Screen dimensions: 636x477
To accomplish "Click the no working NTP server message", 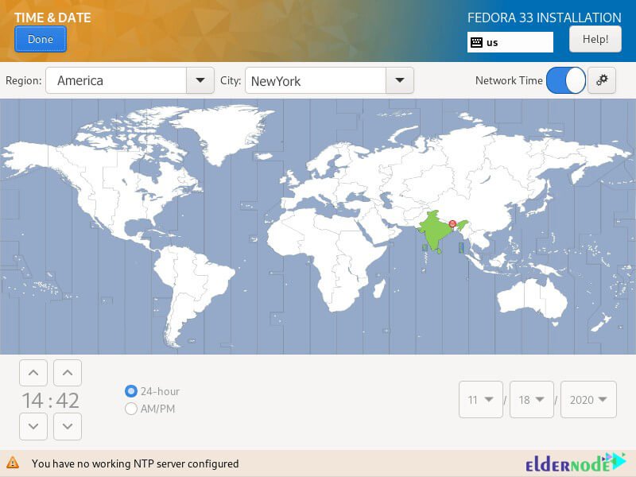I will click(135, 463).
